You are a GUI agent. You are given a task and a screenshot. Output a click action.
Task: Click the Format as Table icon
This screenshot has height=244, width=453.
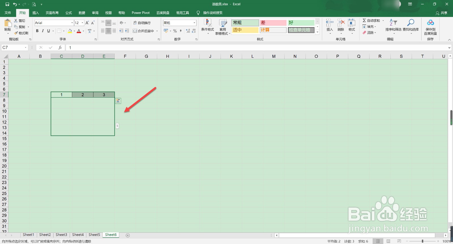[x=223, y=23]
